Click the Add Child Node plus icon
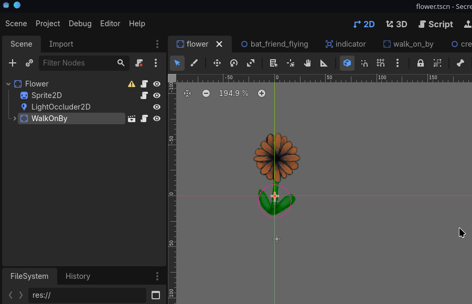This screenshot has width=472, height=304. [13, 63]
